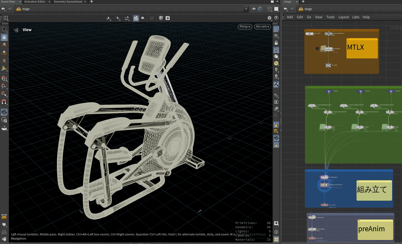Open the Labs menu in the network editor

pos(356,17)
